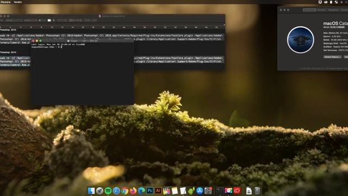This screenshot has width=348, height=196.
Task: Open the colorful app icon beside Terminal
Action: pyautogui.click(x=228, y=191)
